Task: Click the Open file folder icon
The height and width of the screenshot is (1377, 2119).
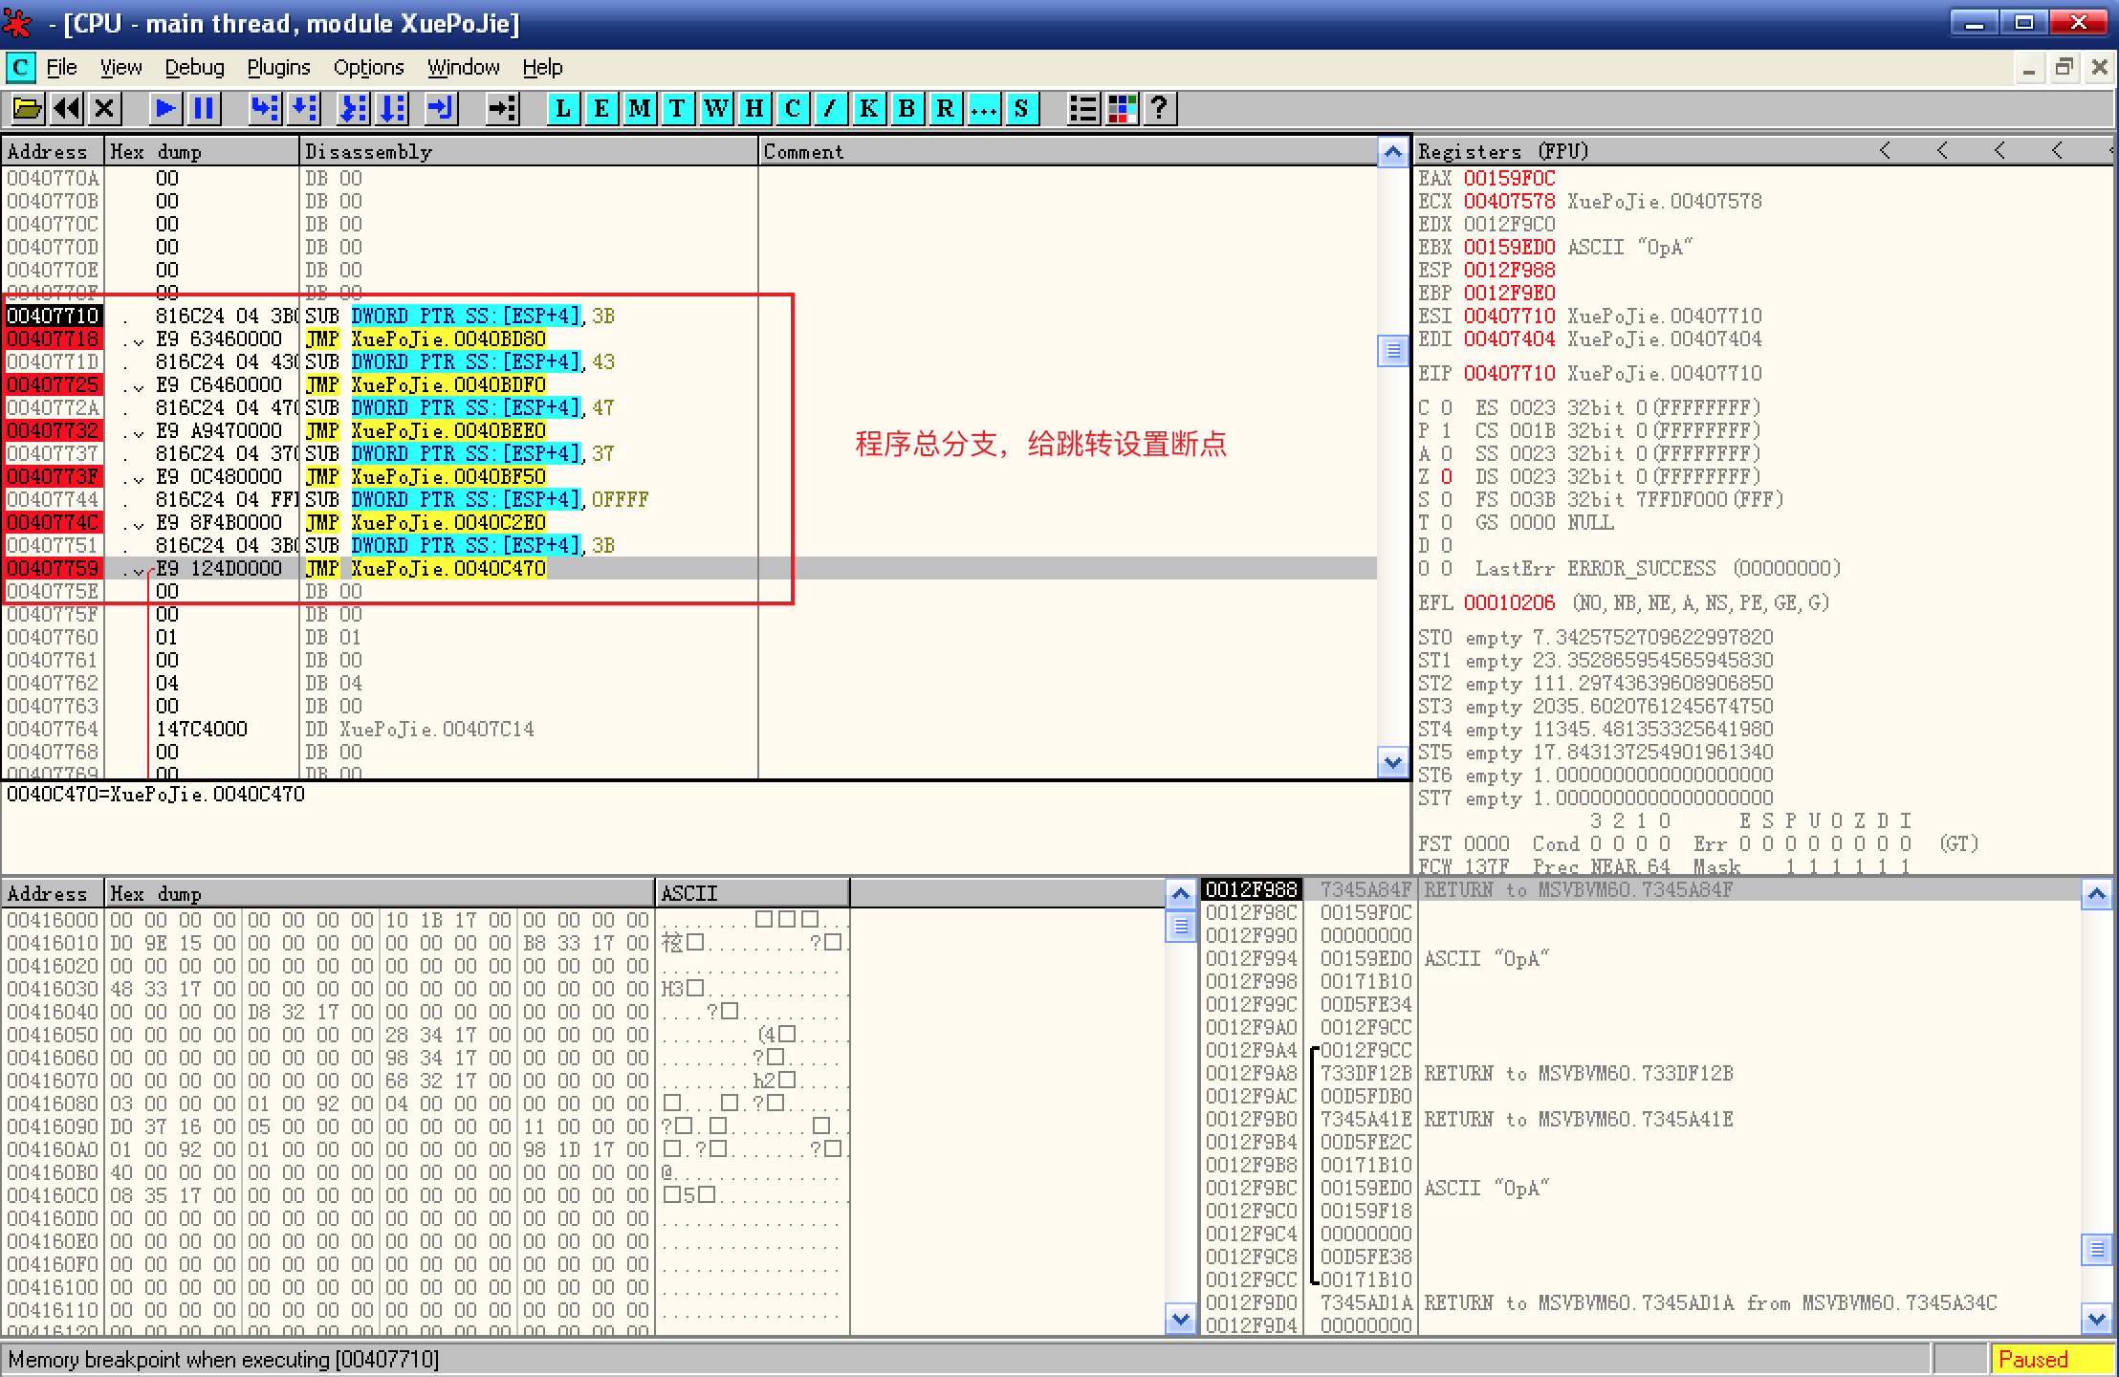Action: [x=28, y=108]
